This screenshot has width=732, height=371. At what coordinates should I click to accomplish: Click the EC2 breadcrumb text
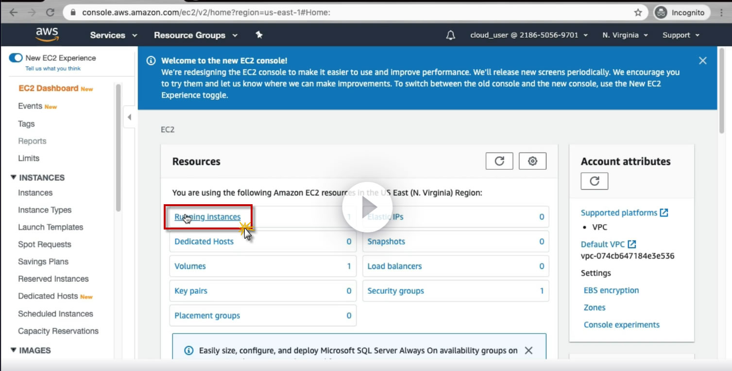pyautogui.click(x=168, y=130)
